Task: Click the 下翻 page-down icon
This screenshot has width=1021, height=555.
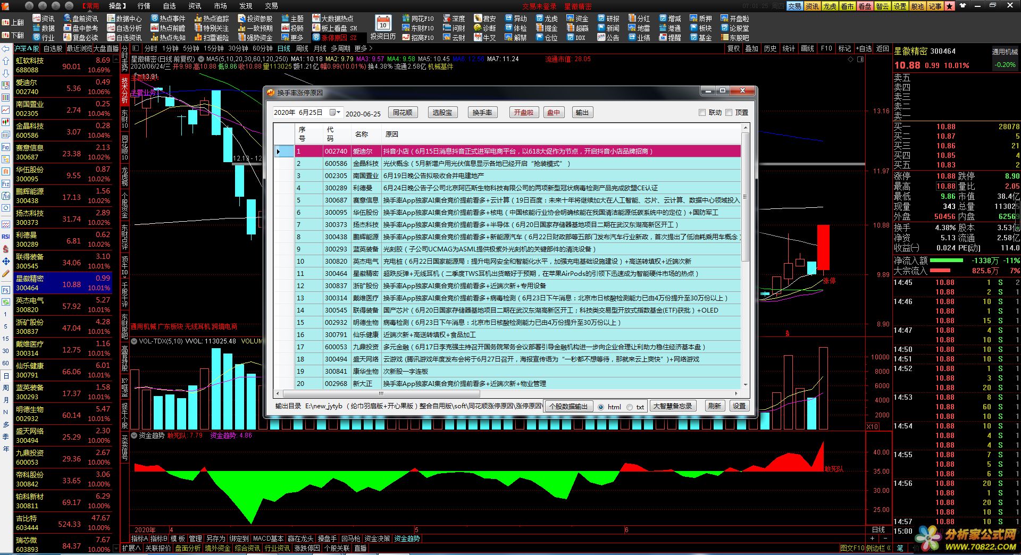Action: pyautogui.click(x=12, y=35)
